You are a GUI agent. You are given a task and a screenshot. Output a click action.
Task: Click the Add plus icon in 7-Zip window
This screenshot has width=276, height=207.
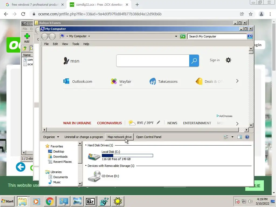(27, 36)
